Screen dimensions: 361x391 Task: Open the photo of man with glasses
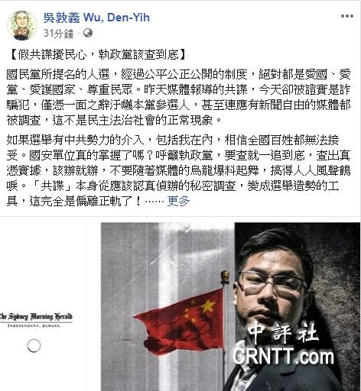(291, 307)
